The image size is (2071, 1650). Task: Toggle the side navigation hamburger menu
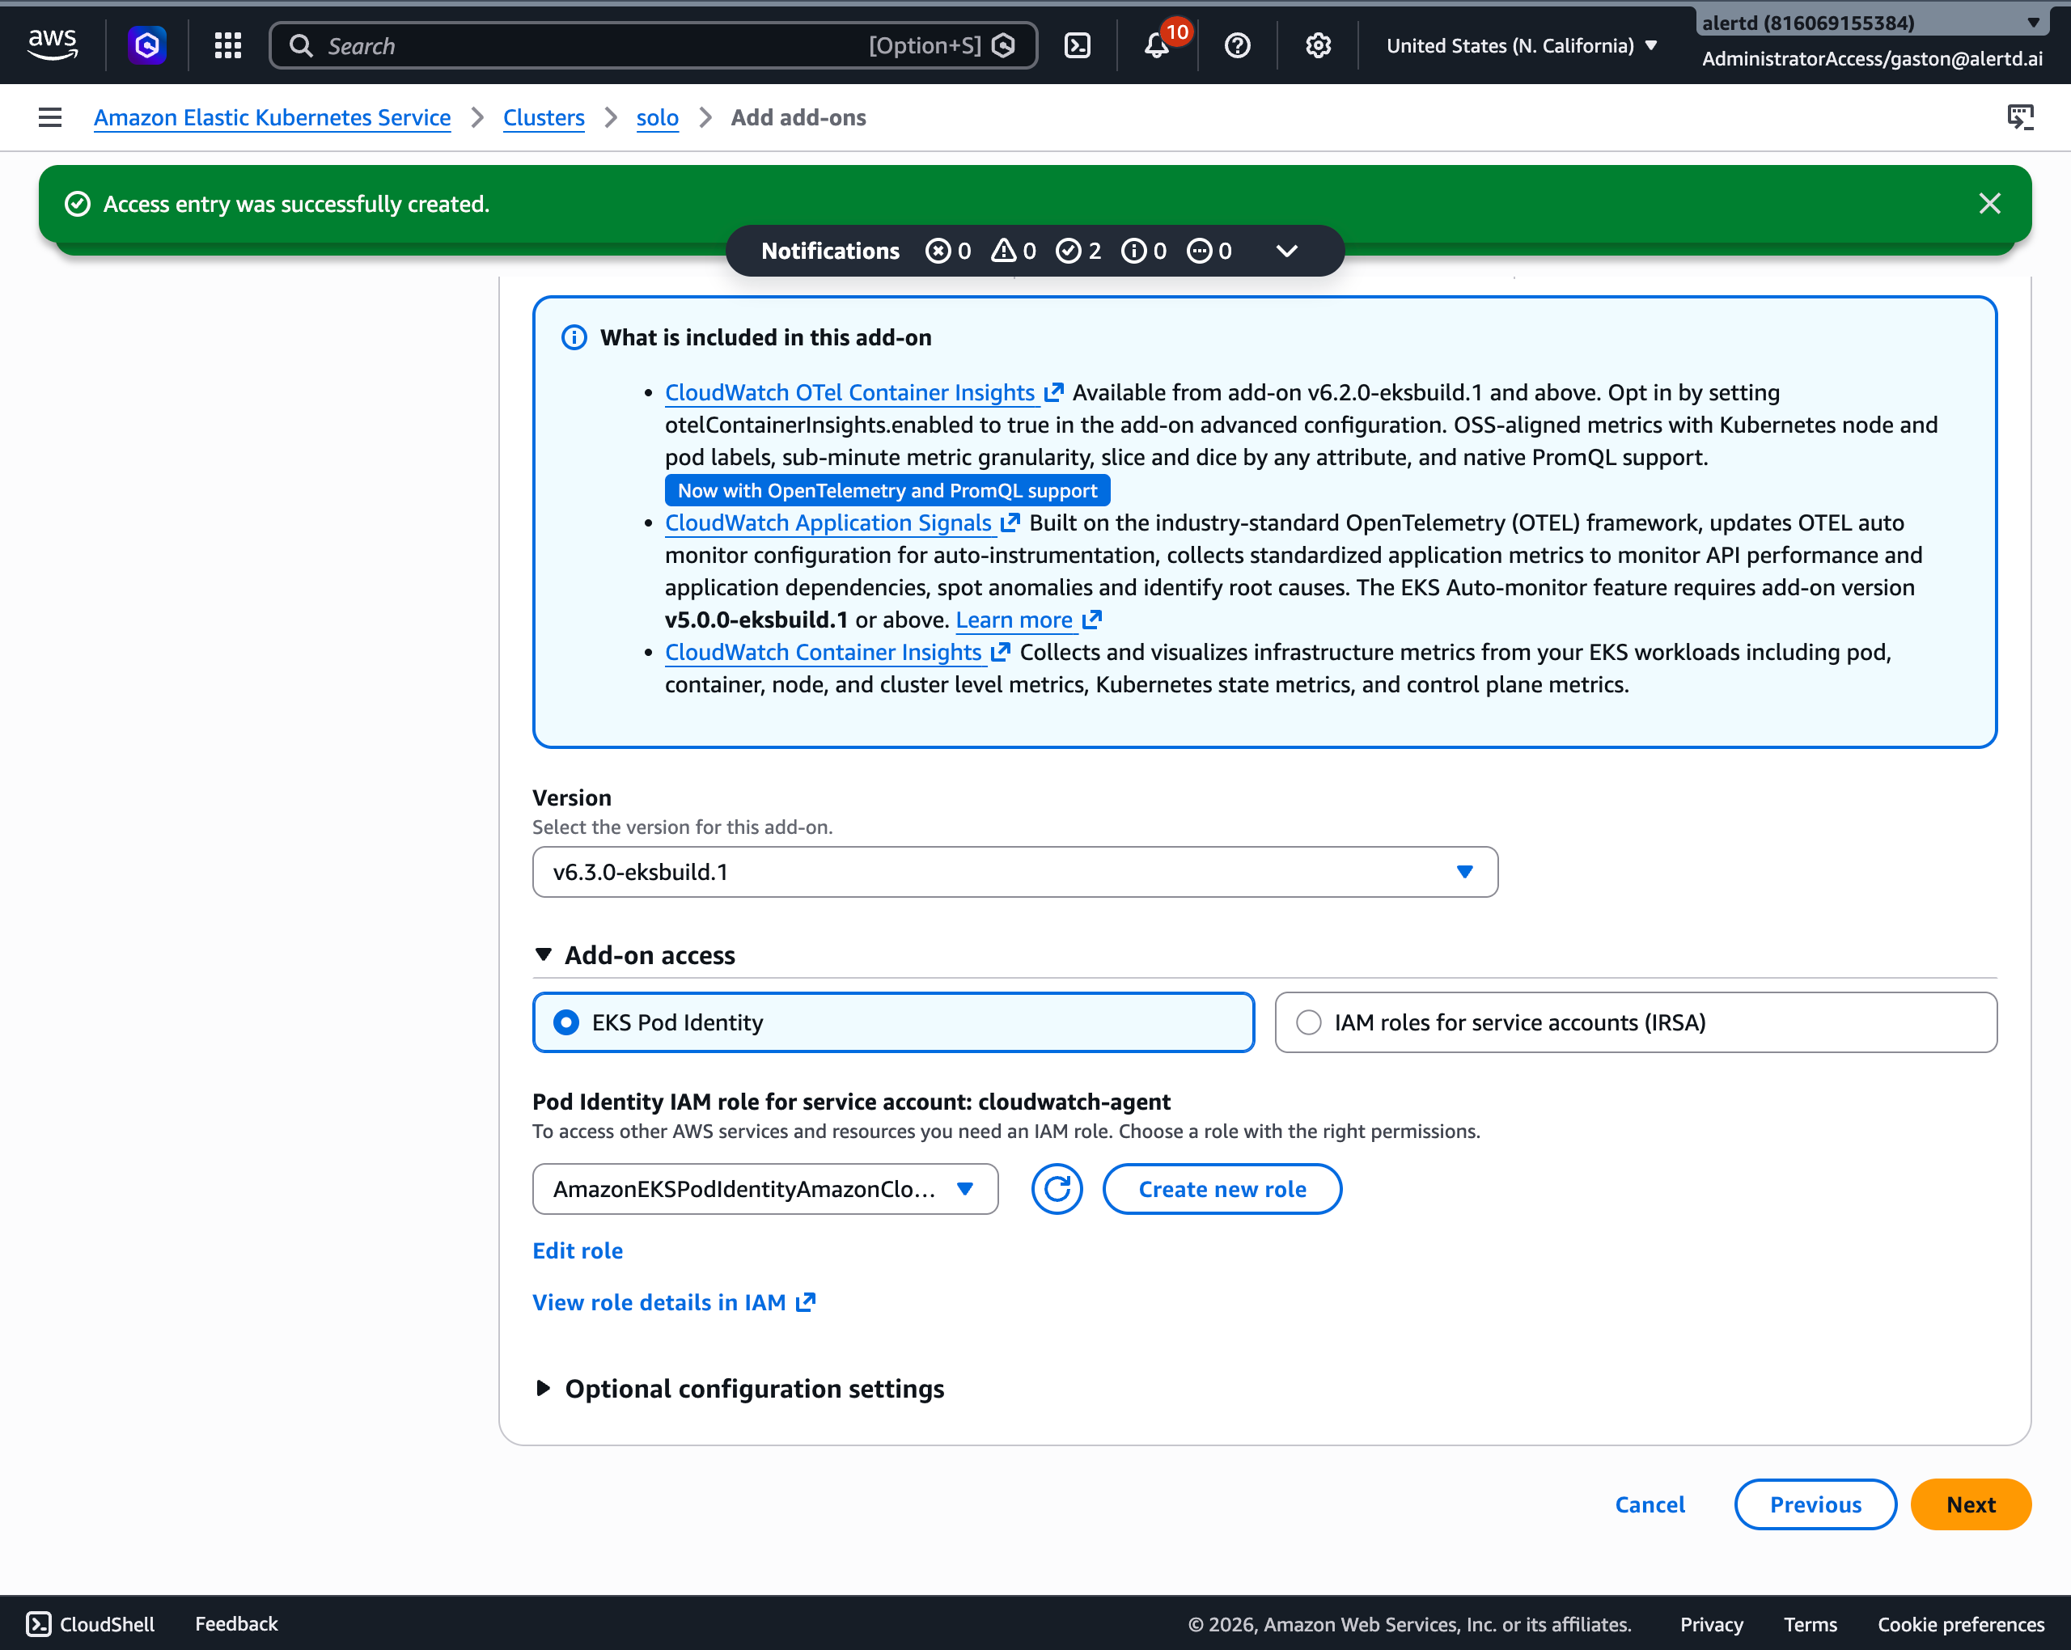(50, 117)
